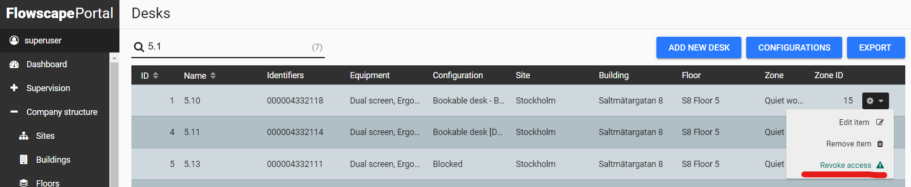Click the EXPORT button
Viewport: 911px width, 187px height.
[x=875, y=48]
